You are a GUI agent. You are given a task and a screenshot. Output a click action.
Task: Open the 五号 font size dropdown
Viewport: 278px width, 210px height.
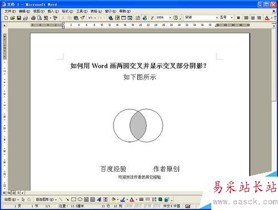tap(232, 18)
